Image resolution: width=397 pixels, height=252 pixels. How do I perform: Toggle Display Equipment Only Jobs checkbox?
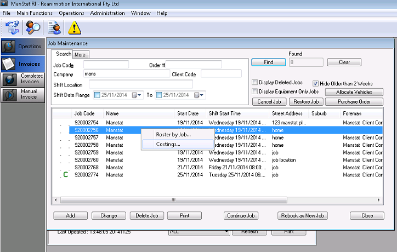(255, 91)
